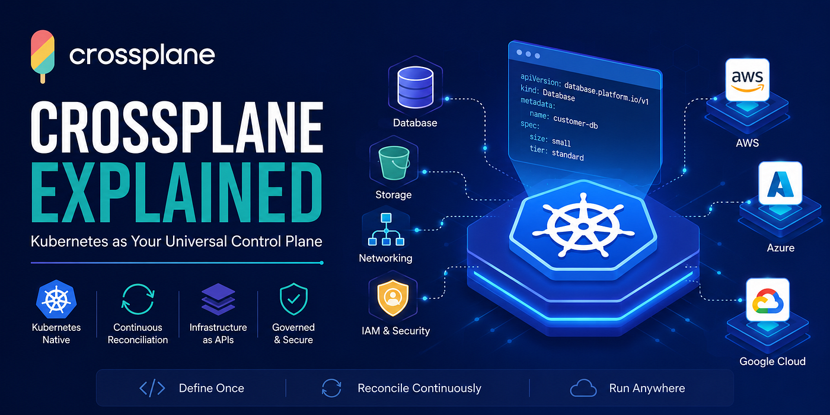Click the three window dots on code panel
This screenshot has height=415, width=830.
coord(528,54)
